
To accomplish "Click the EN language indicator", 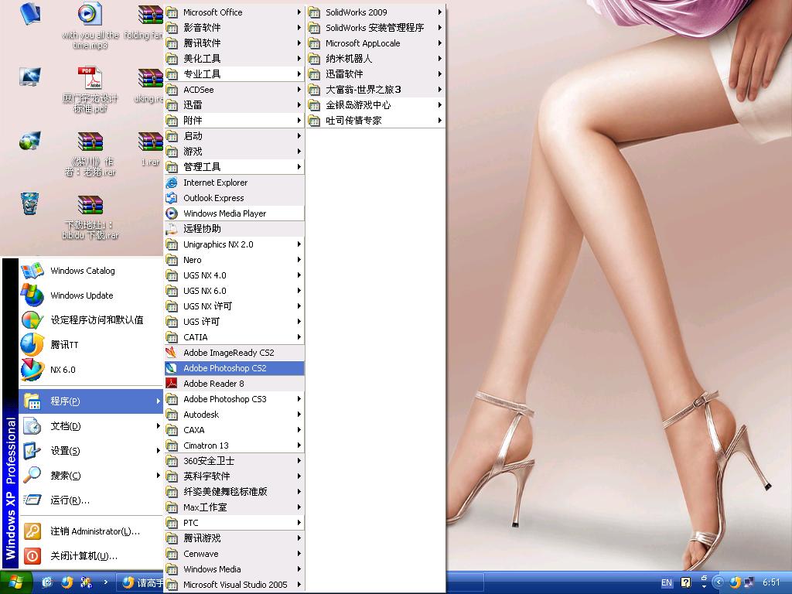I will (667, 582).
